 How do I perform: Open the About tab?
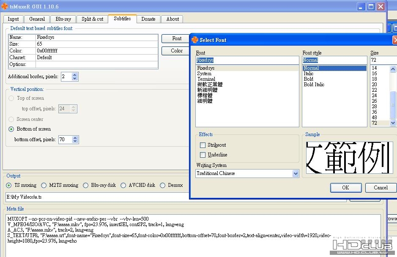tap(172, 19)
